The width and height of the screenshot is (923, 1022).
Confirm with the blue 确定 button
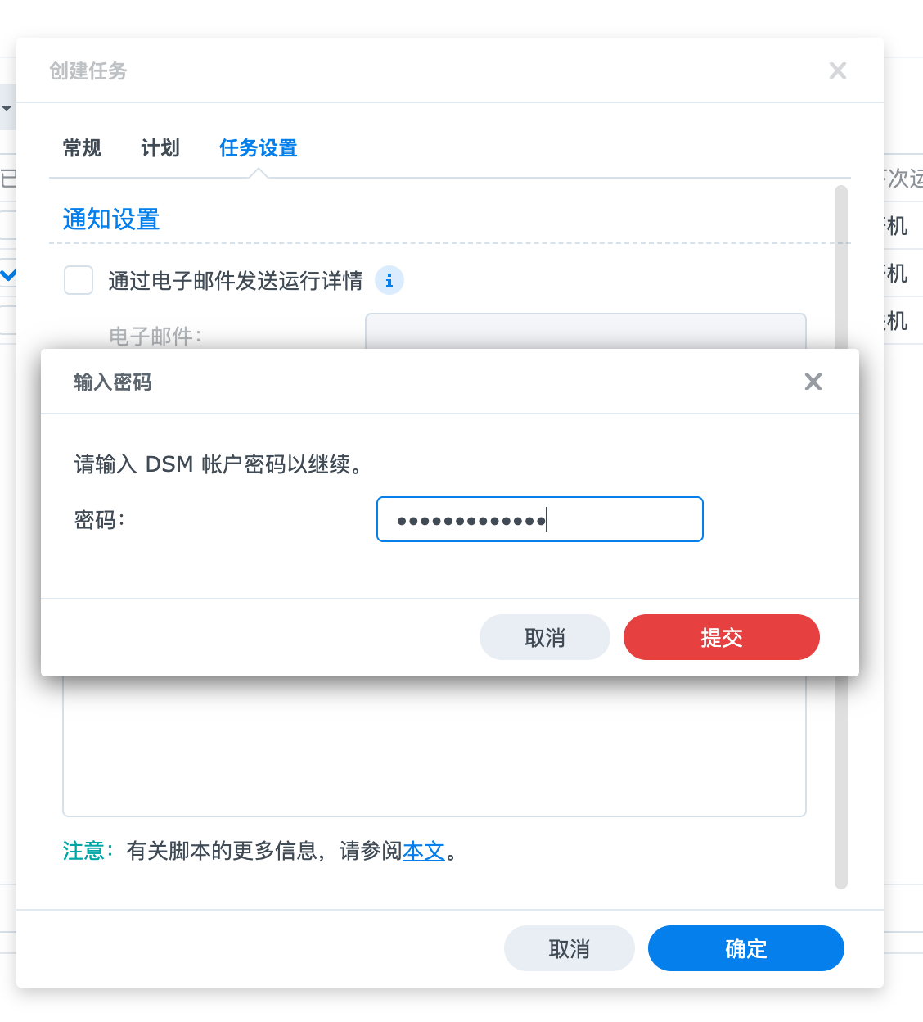(745, 948)
